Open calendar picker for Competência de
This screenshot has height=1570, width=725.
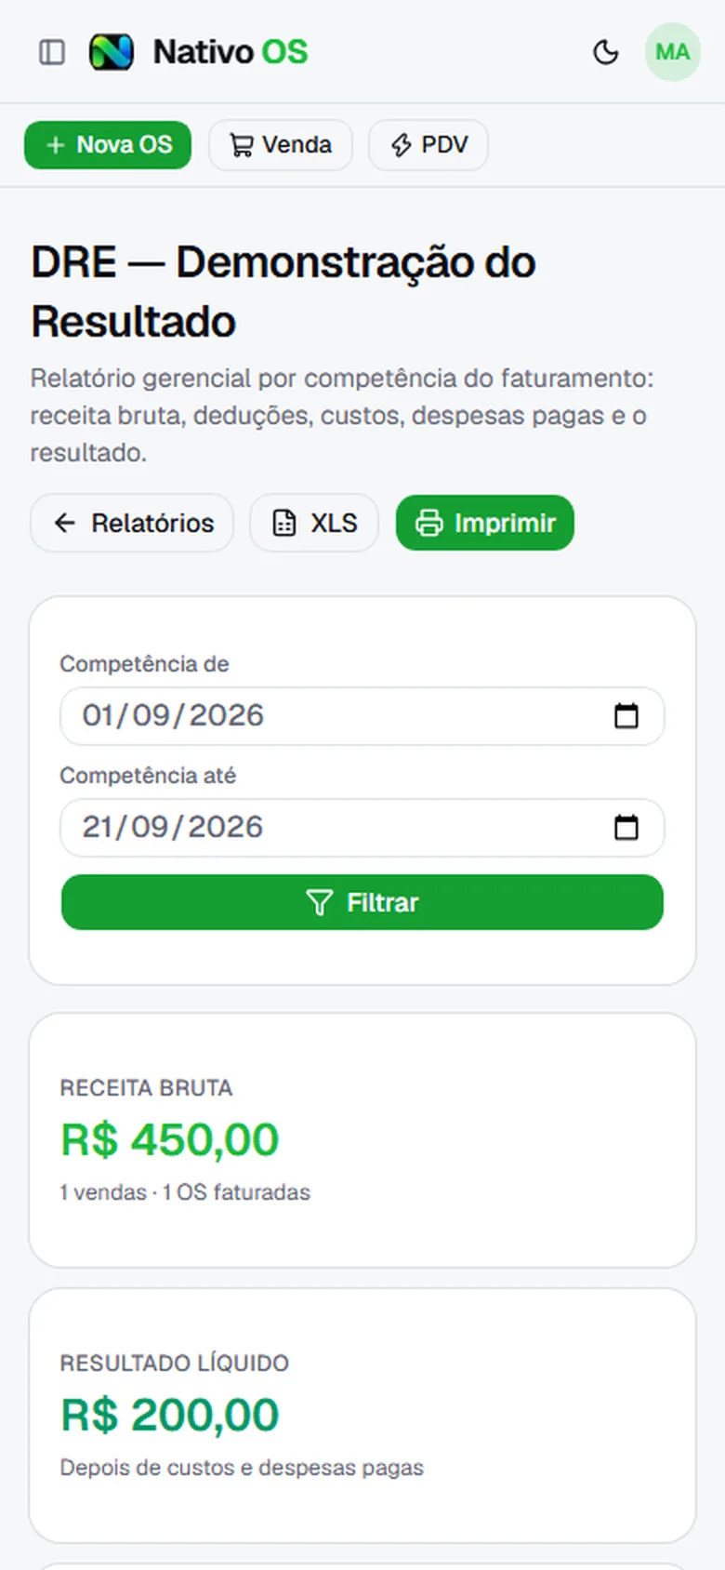click(626, 715)
